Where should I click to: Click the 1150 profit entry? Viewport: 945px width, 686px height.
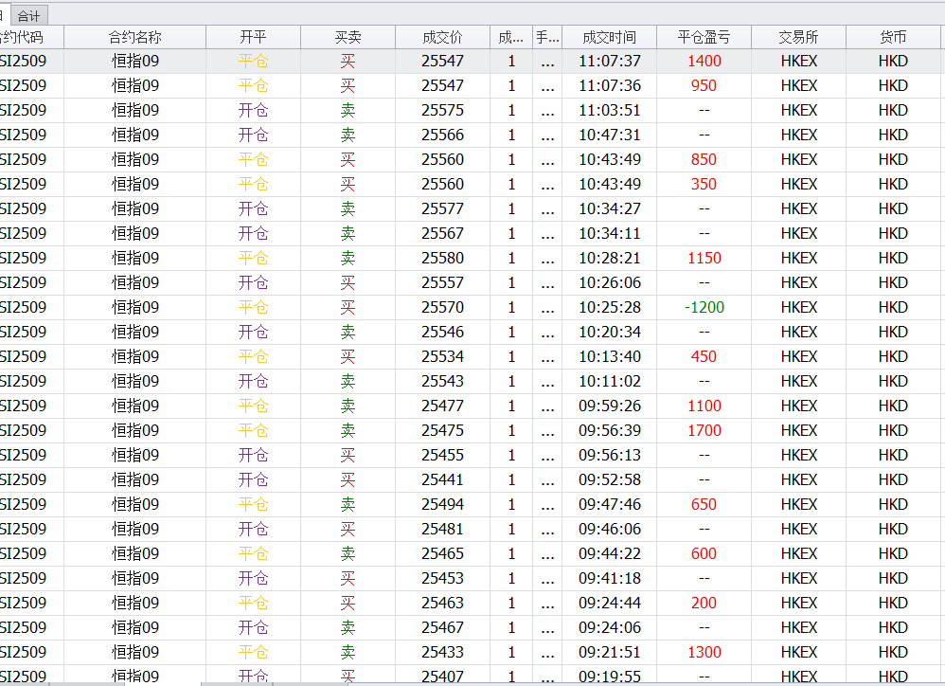pos(704,258)
